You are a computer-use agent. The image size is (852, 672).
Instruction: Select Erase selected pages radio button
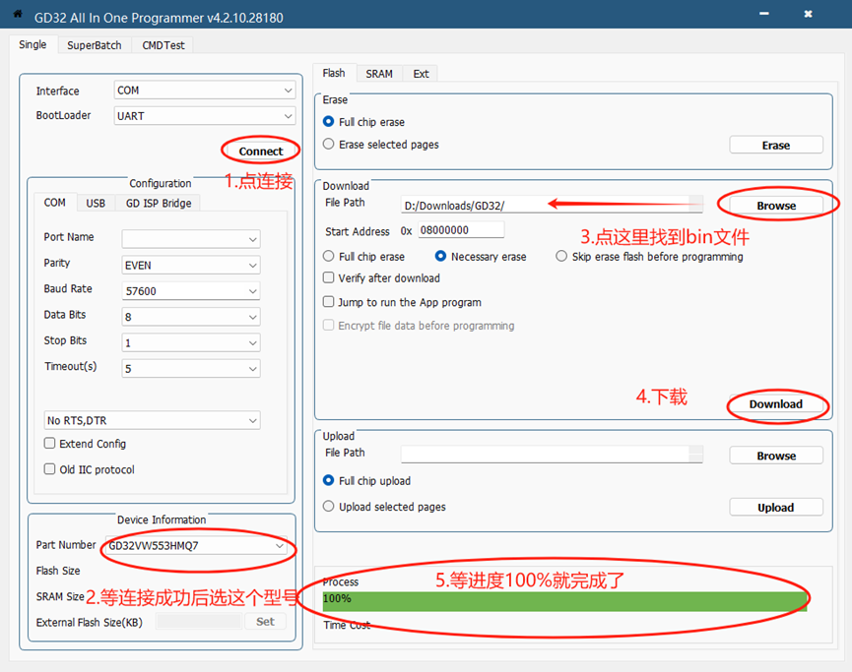pos(329,145)
